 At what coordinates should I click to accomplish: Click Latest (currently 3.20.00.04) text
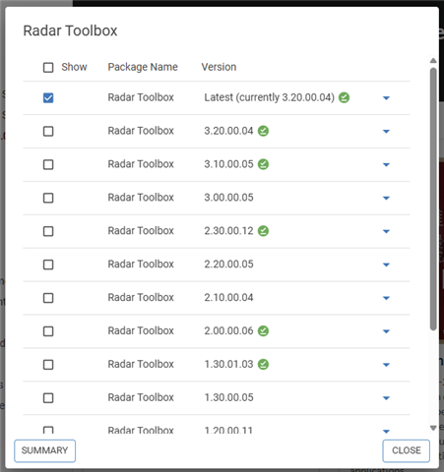270,97
